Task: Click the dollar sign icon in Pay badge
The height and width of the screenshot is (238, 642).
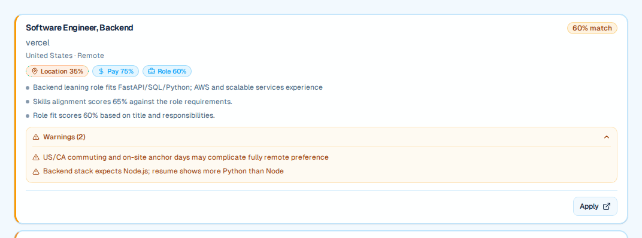Action: click(x=101, y=71)
